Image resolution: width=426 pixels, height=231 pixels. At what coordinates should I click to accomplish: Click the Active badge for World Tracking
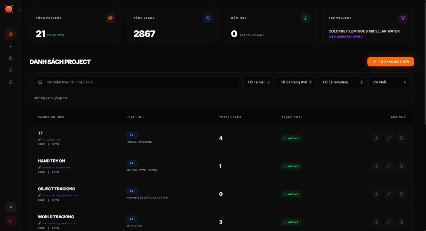[x=291, y=222]
